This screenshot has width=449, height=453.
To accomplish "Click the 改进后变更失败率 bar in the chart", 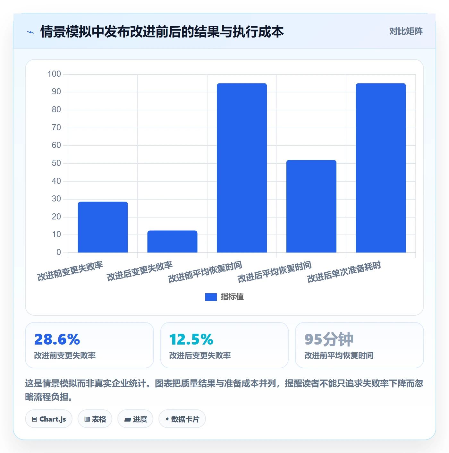I will pos(172,242).
